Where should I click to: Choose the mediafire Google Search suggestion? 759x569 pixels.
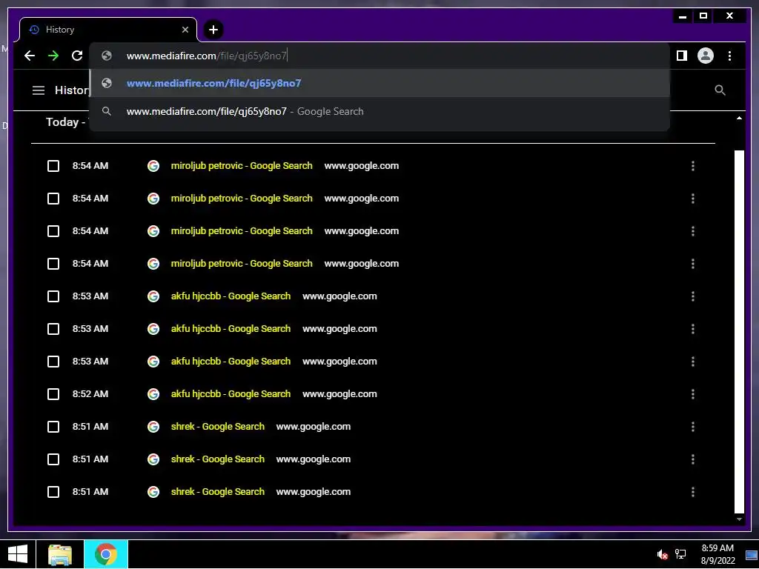pyautogui.click(x=380, y=111)
